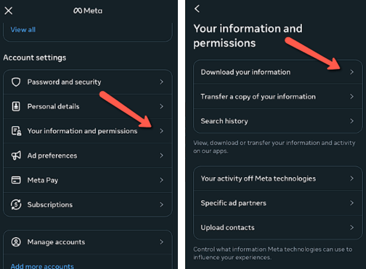The image size is (366, 269).
Task: Click the Subscriptions dollar icon
Action: 16,205
